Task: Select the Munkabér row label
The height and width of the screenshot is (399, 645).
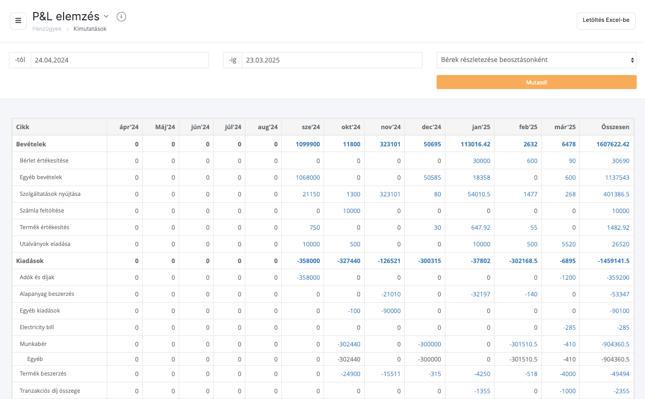Action: [33, 344]
